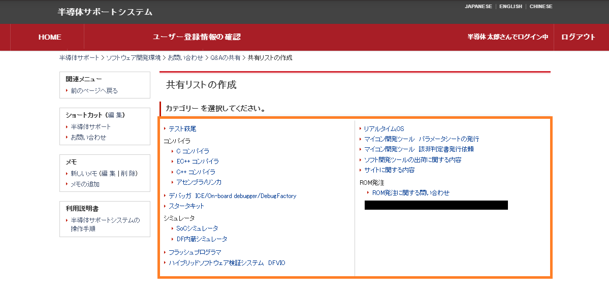
Task: Select リアルタイムOS category
Action: point(383,128)
